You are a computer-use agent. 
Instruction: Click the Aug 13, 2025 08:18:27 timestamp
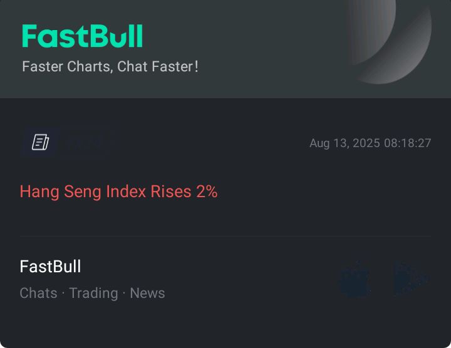coord(370,143)
